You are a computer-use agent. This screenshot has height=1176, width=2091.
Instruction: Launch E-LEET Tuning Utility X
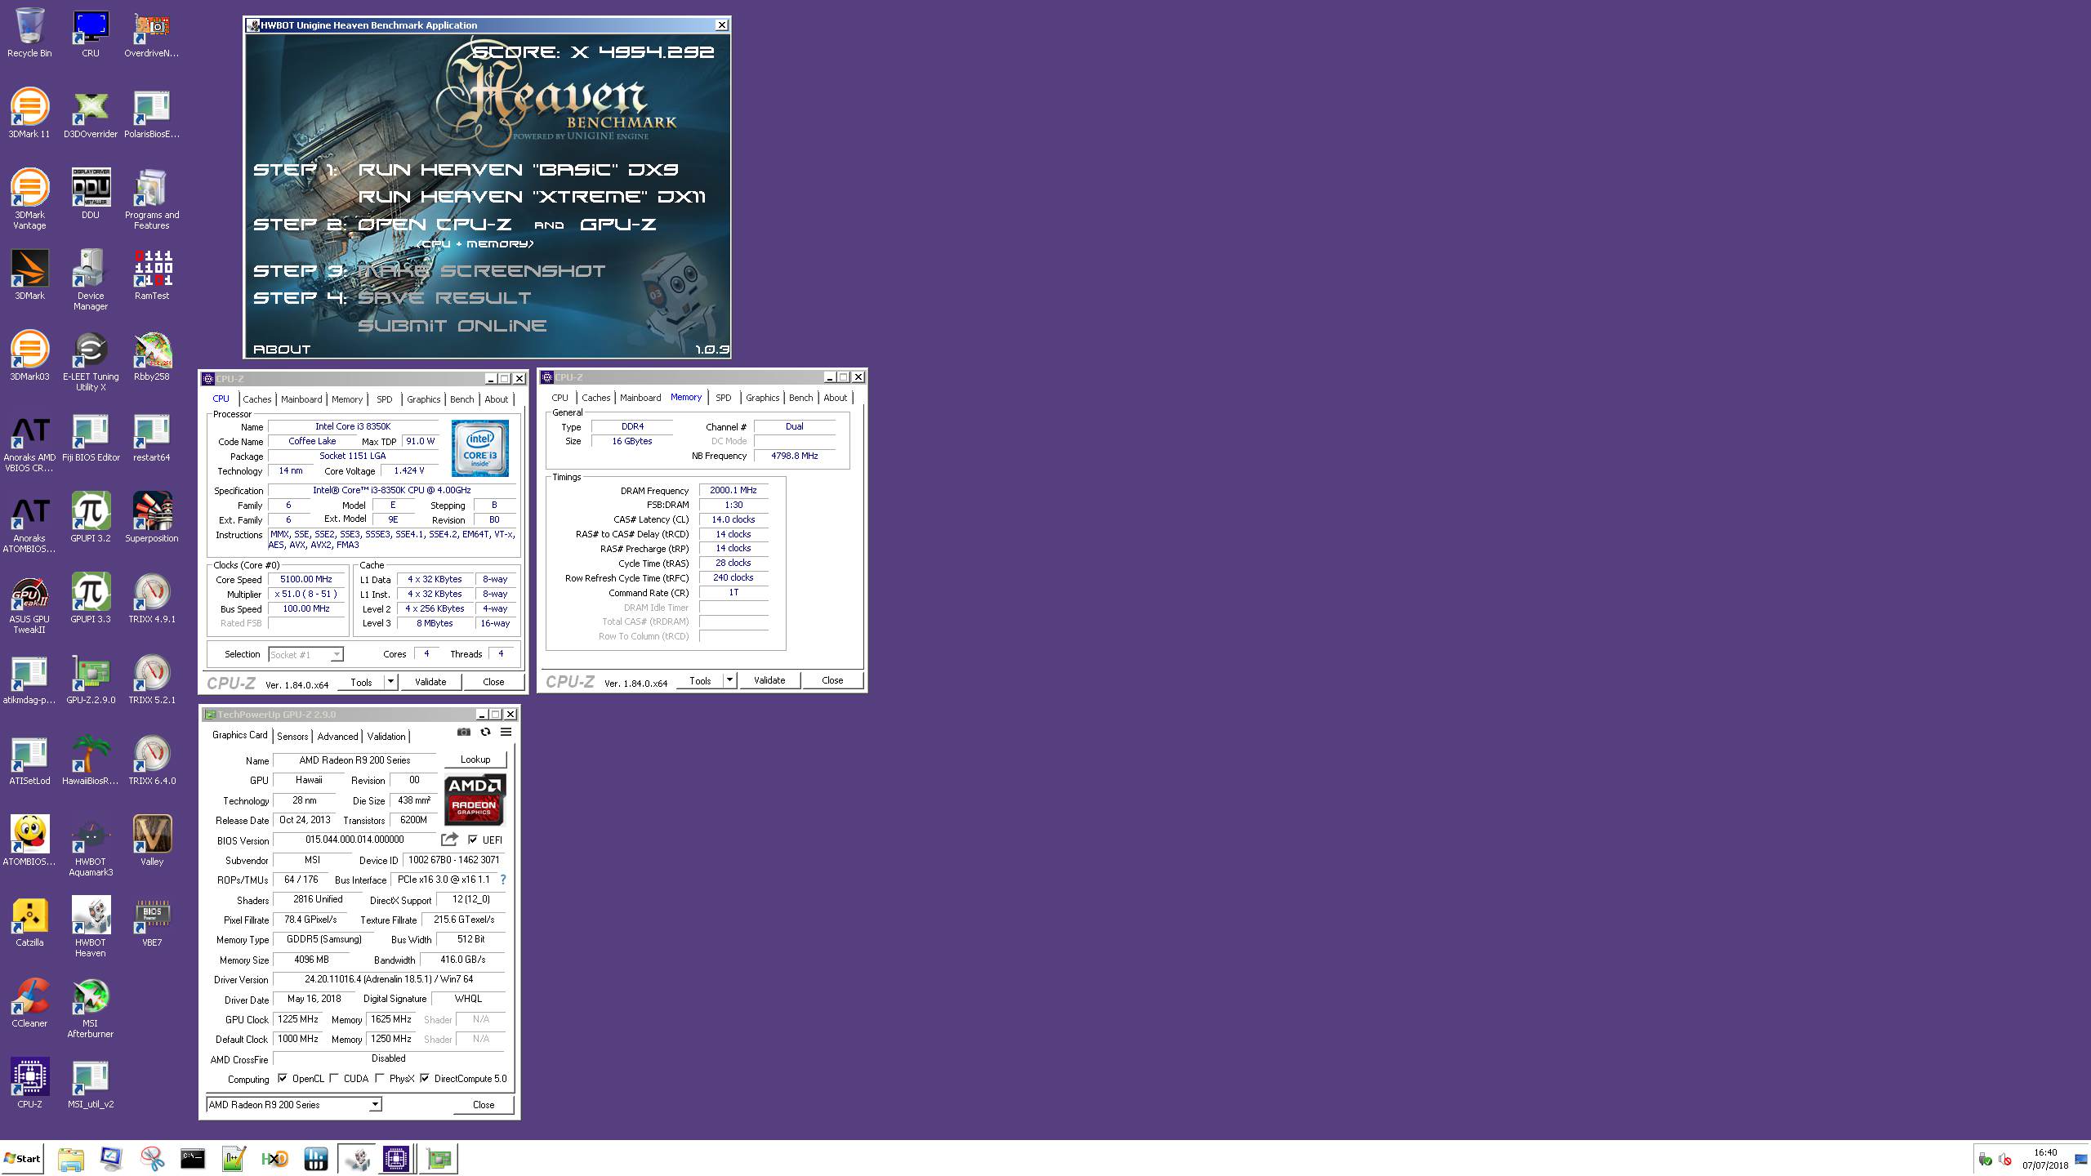(x=91, y=361)
